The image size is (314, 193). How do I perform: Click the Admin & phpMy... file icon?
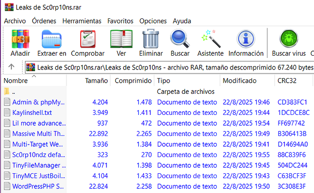point(7,102)
